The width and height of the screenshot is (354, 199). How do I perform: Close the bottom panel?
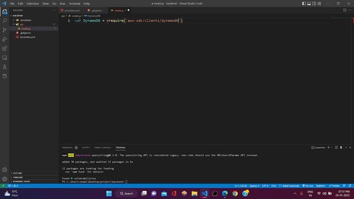point(350,148)
